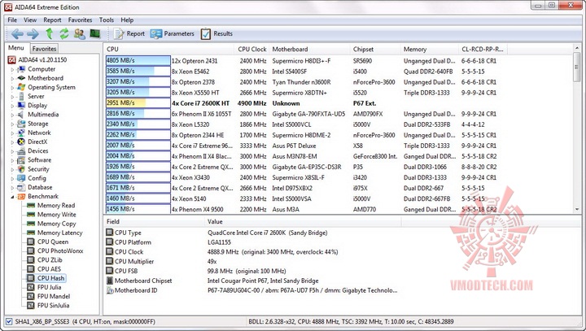Open the File menu
This screenshot has height=331, width=586.
click(12, 20)
